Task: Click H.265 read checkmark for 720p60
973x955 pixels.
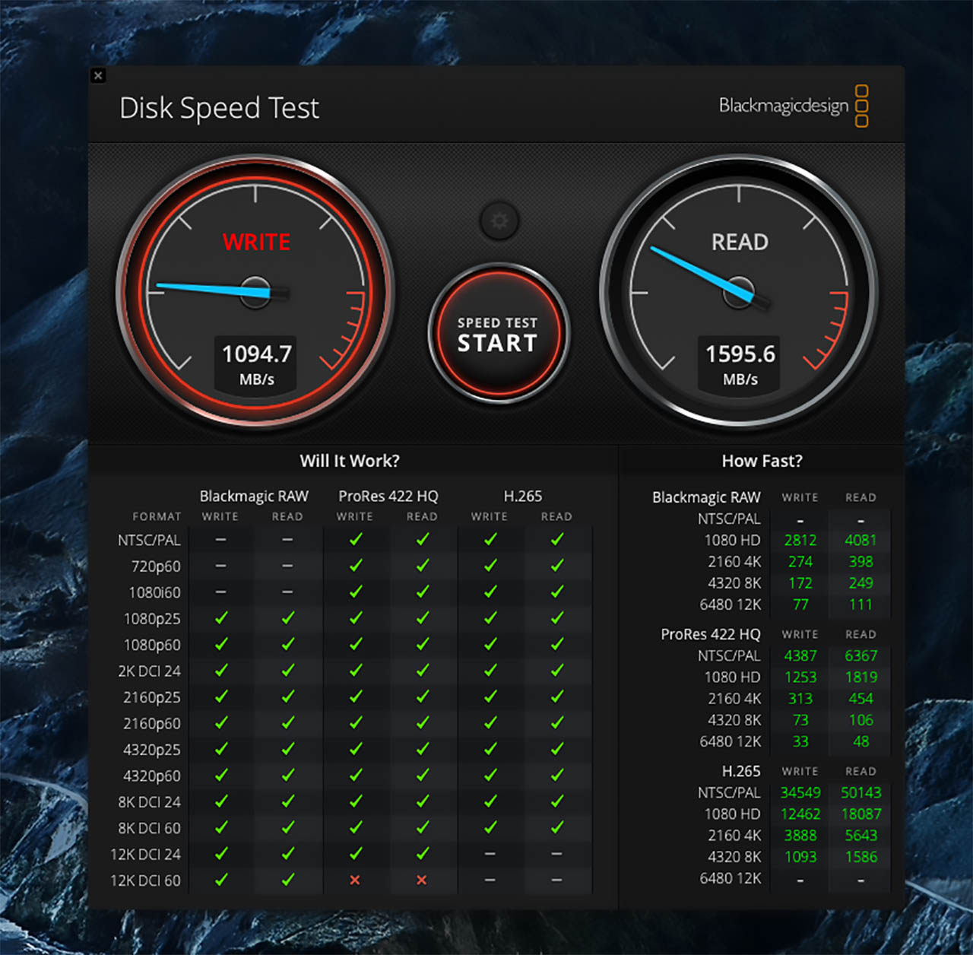Action: [x=557, y=566]
